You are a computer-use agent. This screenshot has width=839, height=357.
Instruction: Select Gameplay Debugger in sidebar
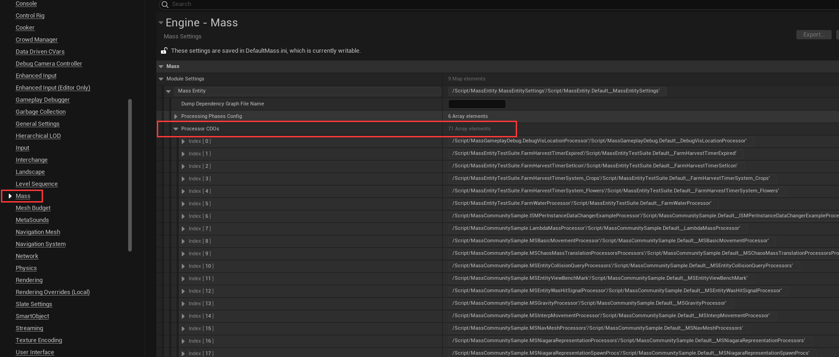click(43, 100)
